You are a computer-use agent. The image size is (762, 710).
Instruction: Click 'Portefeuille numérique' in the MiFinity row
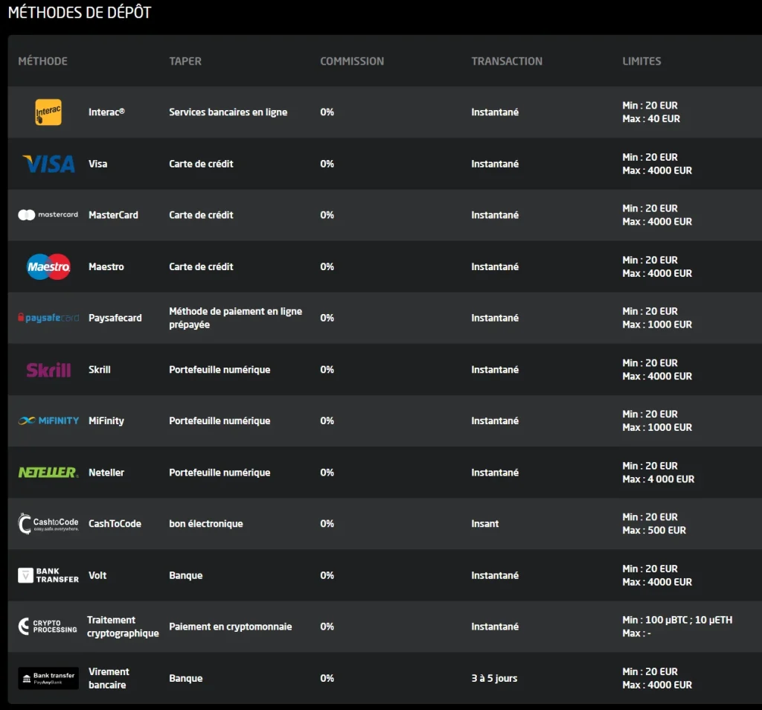coord(220,420)
